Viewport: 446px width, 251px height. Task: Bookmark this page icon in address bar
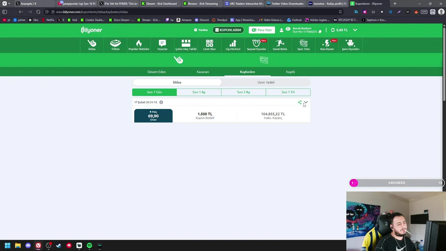340,12
